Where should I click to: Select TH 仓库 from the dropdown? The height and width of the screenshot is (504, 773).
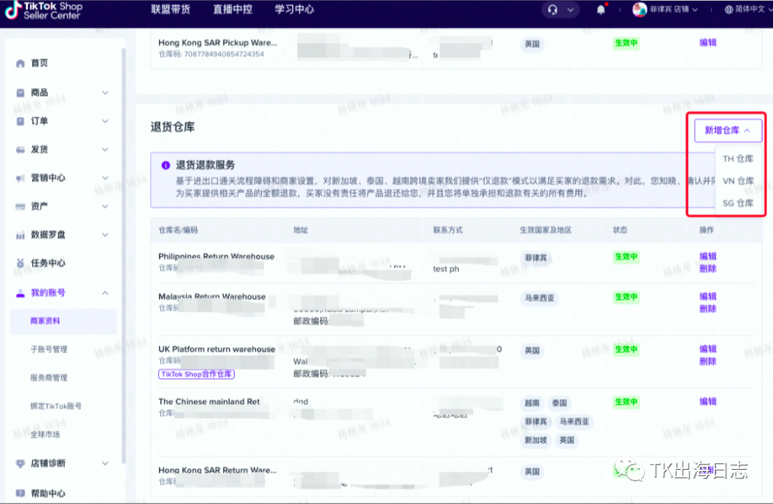737,159
